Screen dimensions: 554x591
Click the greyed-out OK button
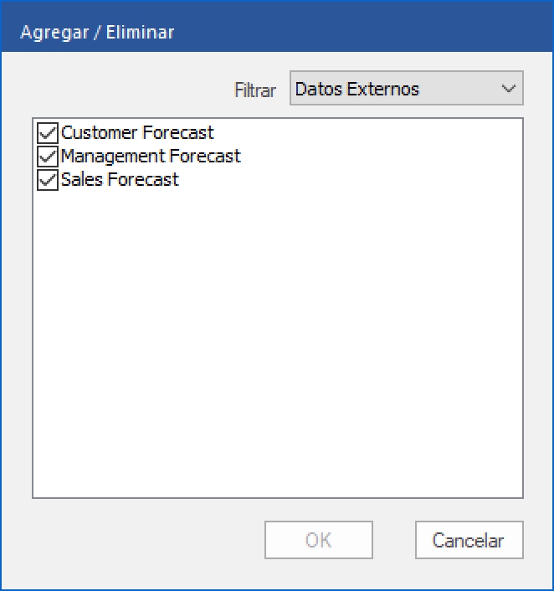click(318, 540)
